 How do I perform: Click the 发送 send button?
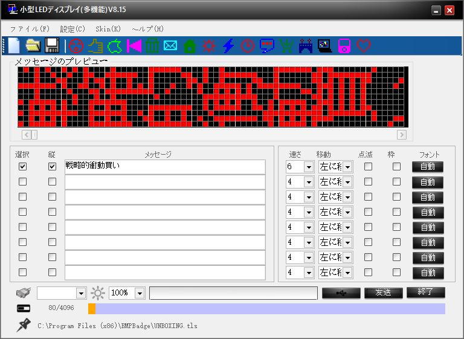point(383,293)
